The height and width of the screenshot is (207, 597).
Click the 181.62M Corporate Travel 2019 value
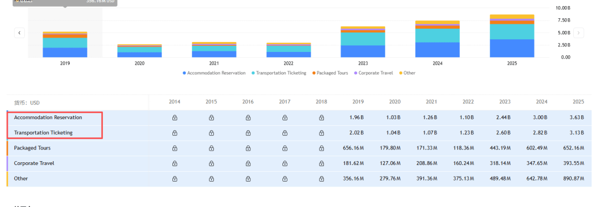click(x=353, y=163)
